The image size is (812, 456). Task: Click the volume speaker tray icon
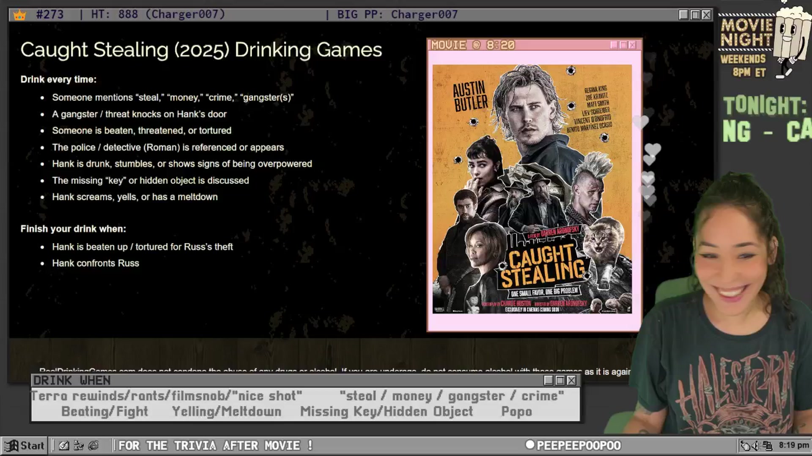756,445
